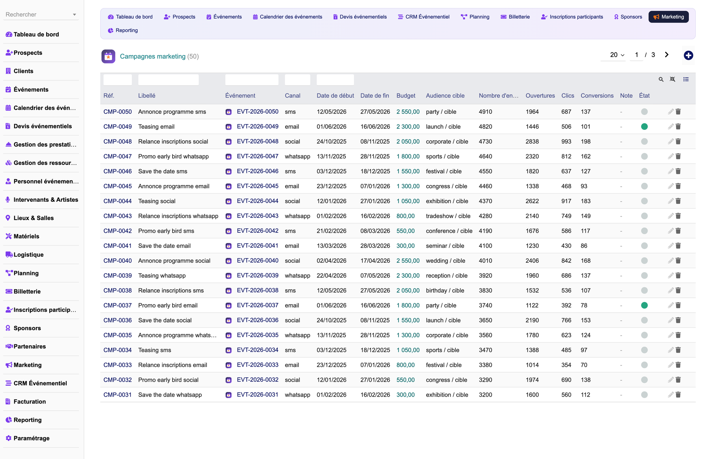Image resolution: width=710 pixels, height=459 pixels.
Task: Open CRM Événementiel in the left sidebar
Action: [41, 383]
